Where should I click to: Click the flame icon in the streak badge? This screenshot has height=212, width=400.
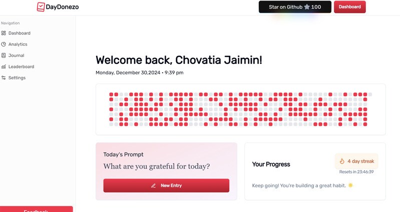pyautogui.click(x=342, y=161)
